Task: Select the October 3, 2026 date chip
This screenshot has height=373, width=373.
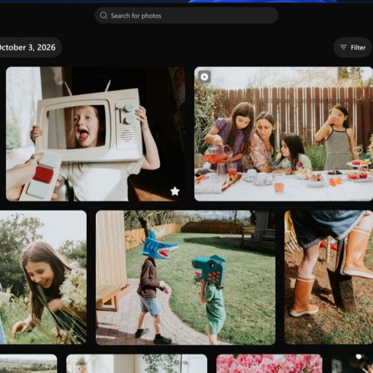Action: coord(30,47)
